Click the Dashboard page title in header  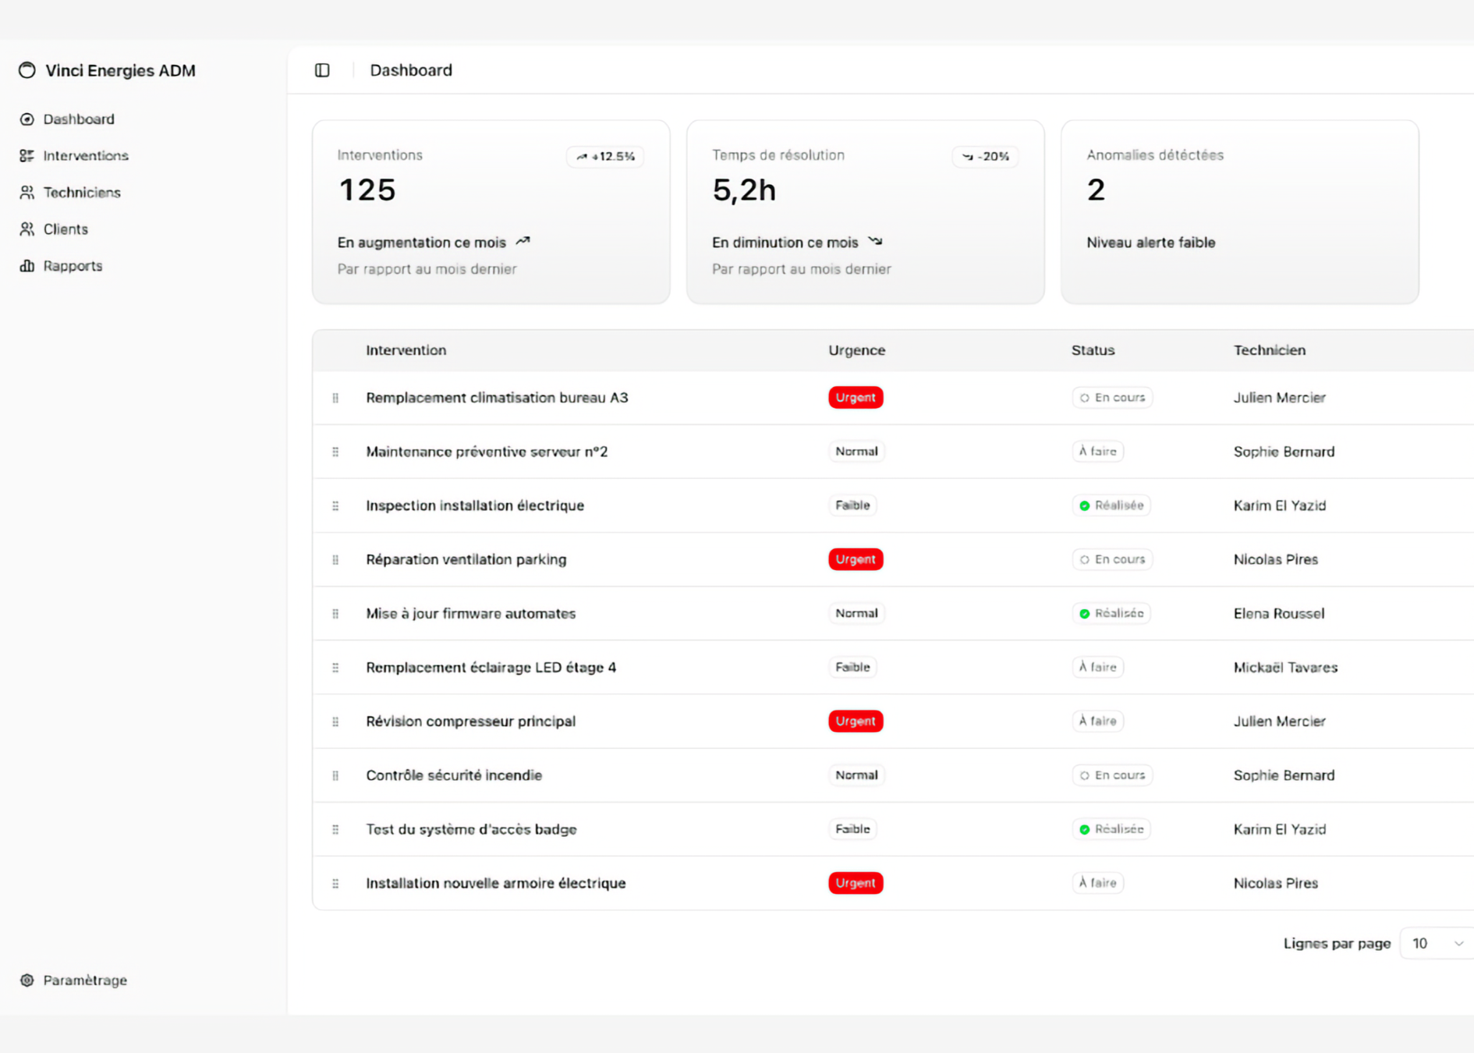coord(411,70)
